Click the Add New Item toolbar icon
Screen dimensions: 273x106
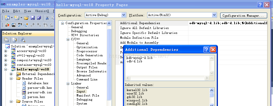[17, 18]
